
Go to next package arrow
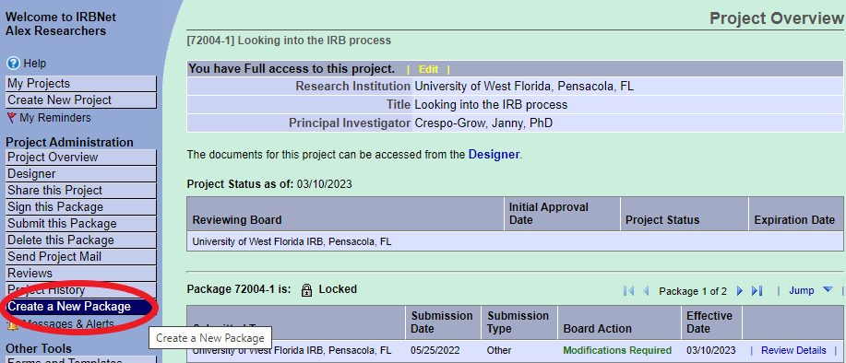[740, 291]
